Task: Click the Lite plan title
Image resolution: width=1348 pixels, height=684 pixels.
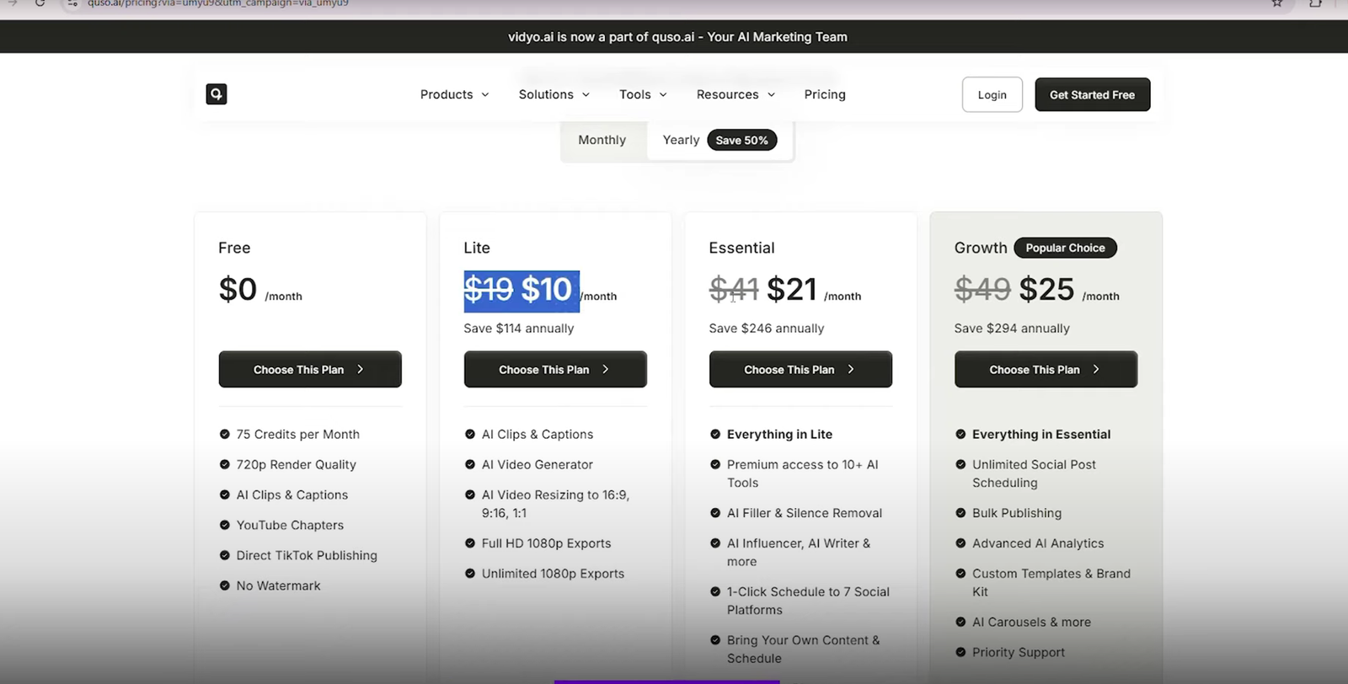Action: (477, 248)
